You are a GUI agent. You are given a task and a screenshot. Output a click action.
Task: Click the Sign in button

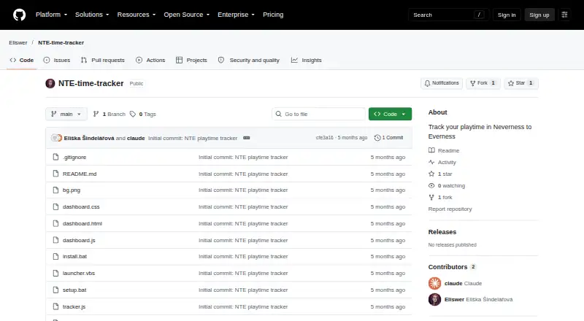(x=507, y=15)
